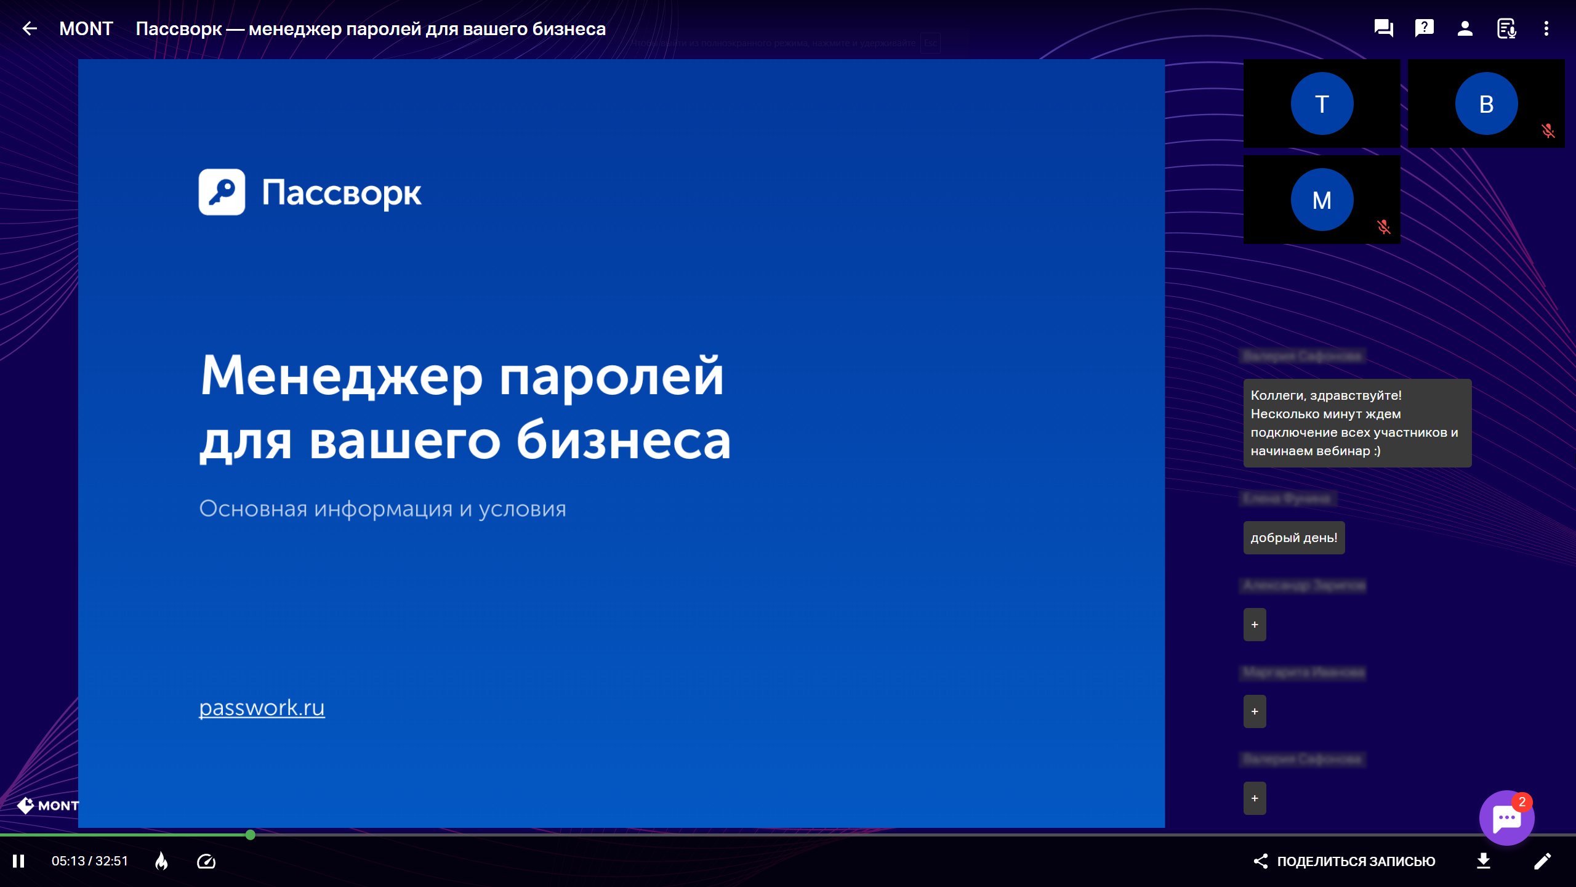1576x887 pixels.
Task: Click the Пассворк key logo on slide
Action: coord(222,192)
